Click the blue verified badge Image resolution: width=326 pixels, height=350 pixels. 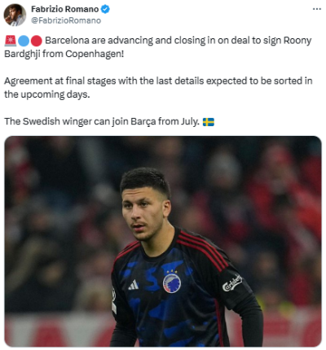(105, 9)
